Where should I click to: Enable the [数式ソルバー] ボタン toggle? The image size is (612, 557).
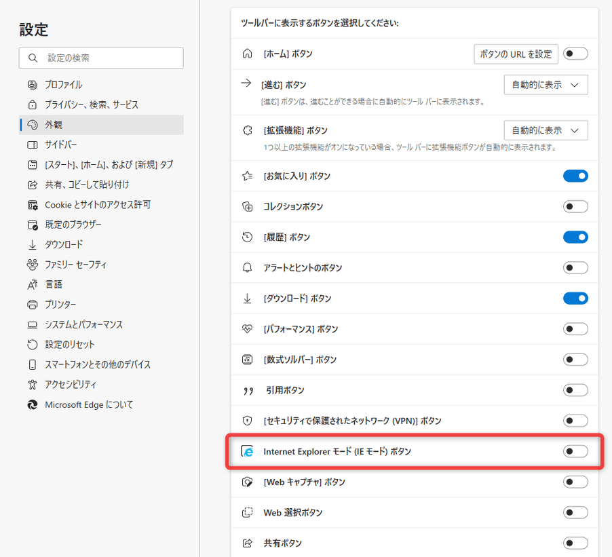coord(575,360)
